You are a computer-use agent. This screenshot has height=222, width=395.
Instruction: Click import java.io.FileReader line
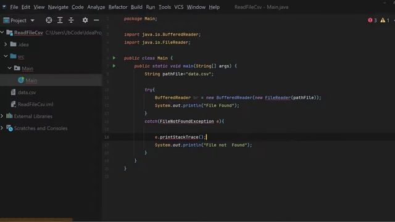[157, 43]
